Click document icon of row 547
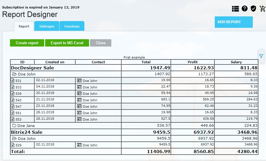Viewport: 266px width, 161px height. [x=13, y=106]
